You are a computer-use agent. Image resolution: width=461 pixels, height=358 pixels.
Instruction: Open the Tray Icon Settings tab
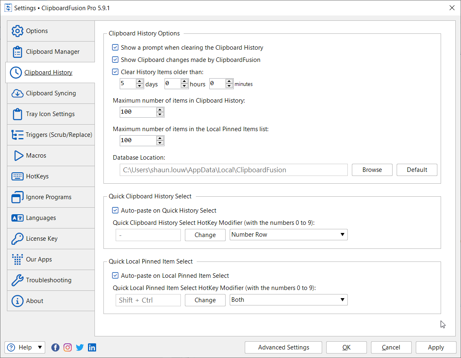50,114
